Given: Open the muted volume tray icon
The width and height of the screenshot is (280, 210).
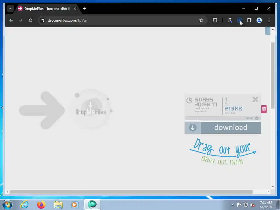Looking at the screenshot, I should coord(252,205).
